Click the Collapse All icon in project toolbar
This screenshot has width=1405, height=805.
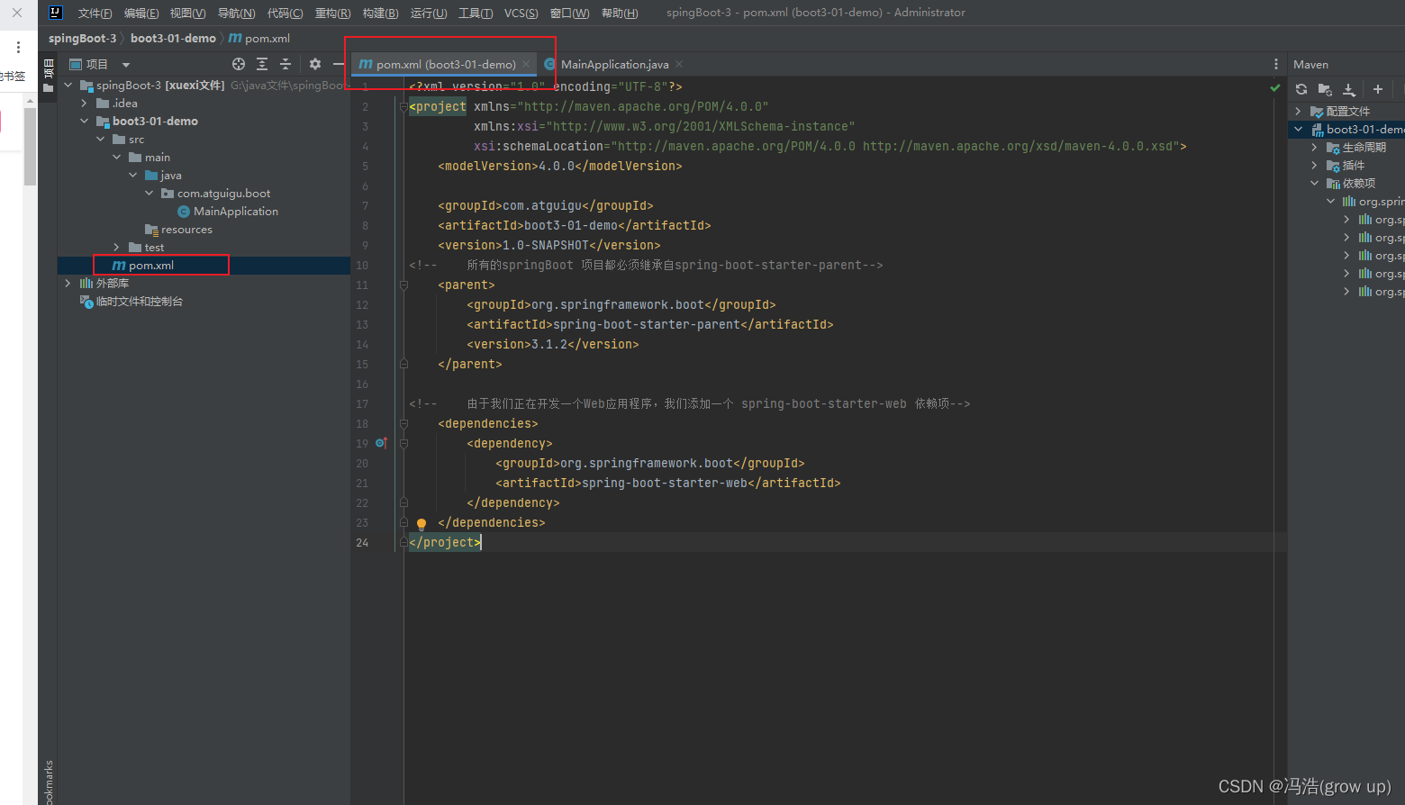(x=286, y=64)
